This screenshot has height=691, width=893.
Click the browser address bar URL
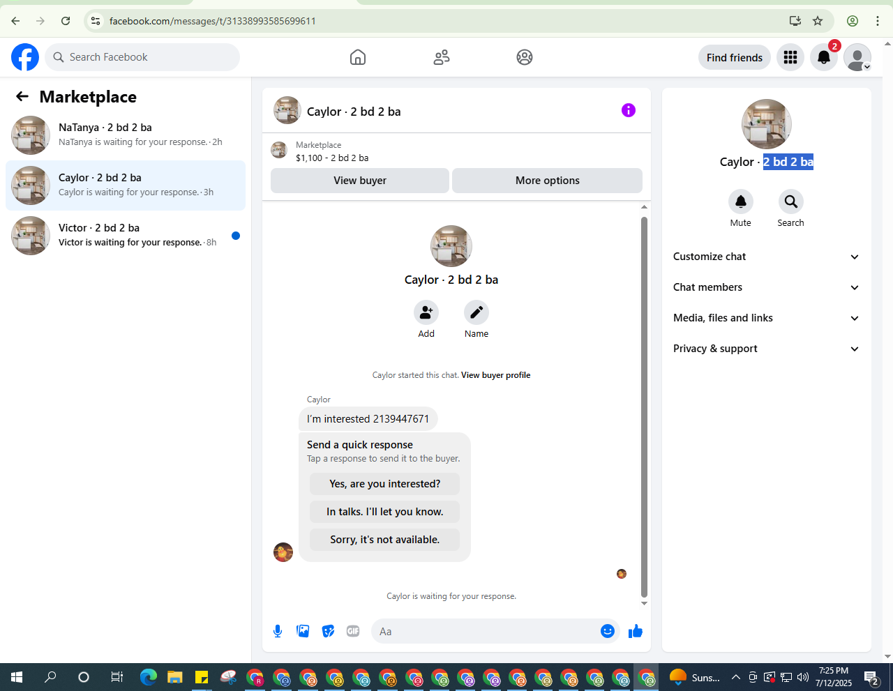tap(213, 21)
